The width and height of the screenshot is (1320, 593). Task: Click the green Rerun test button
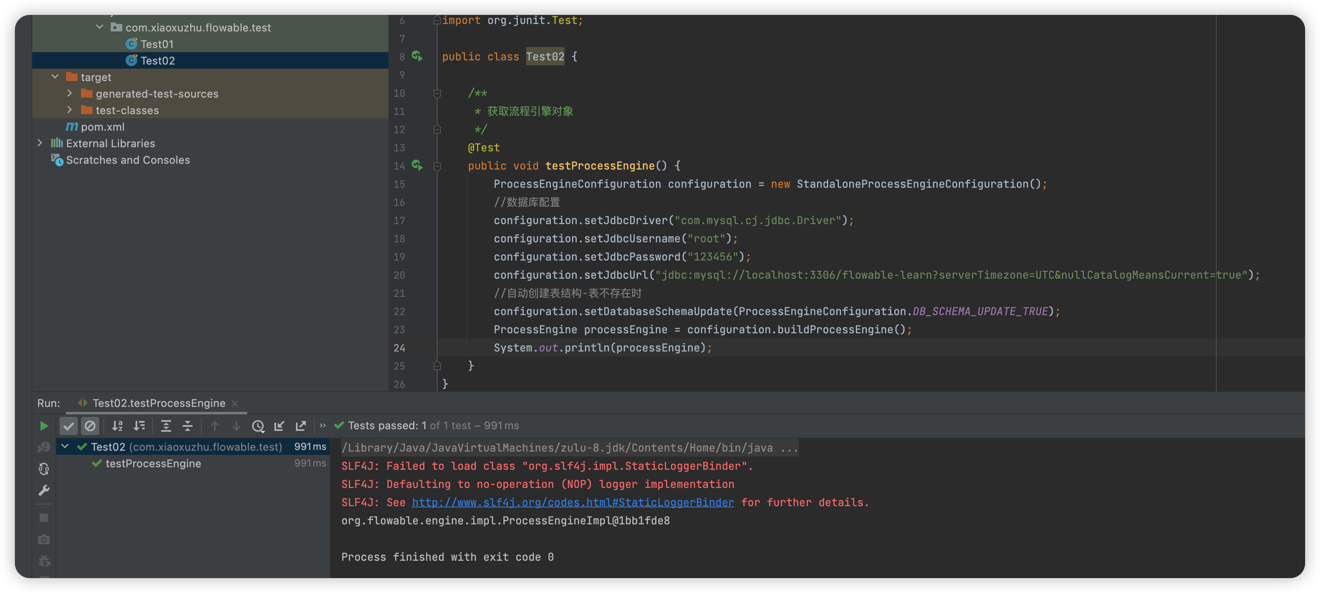[x=44, y=426]
